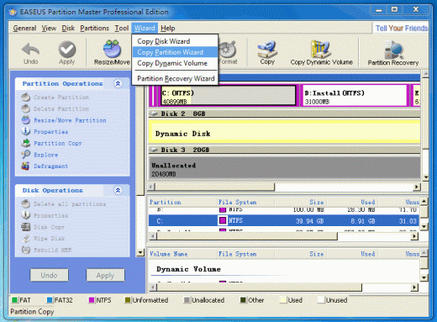Click the Undo button below sidebar
This screenshot has height=322, width=437.
click(x=49, y=275)
